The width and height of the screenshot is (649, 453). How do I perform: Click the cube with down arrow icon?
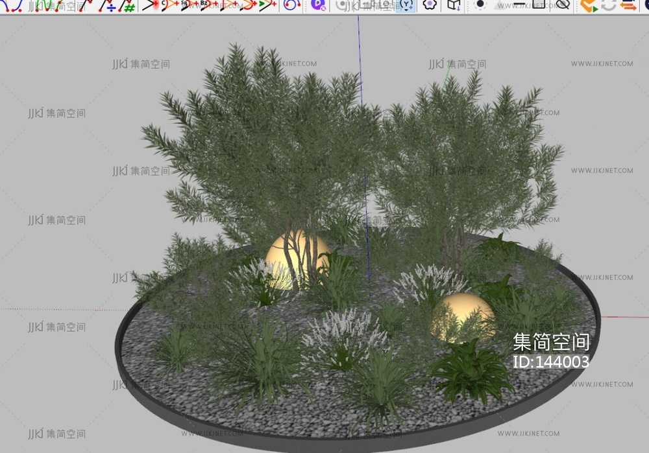pyautogui.click(x=453, y=5)
